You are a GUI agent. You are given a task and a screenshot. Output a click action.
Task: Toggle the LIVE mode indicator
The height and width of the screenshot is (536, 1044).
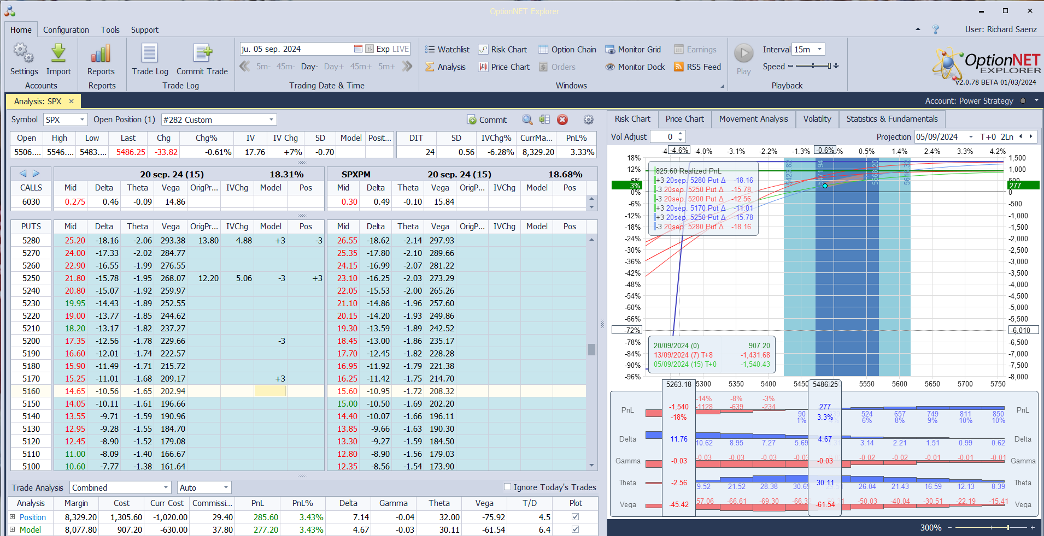pyautogui.click(x=400, y=49)
